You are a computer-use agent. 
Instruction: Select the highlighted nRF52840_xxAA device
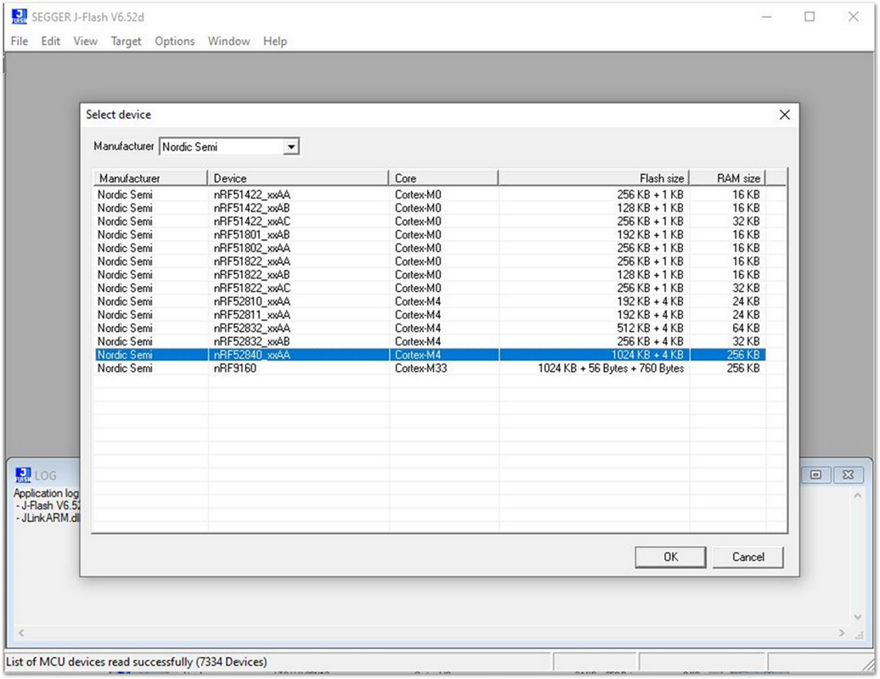[430, 355]
